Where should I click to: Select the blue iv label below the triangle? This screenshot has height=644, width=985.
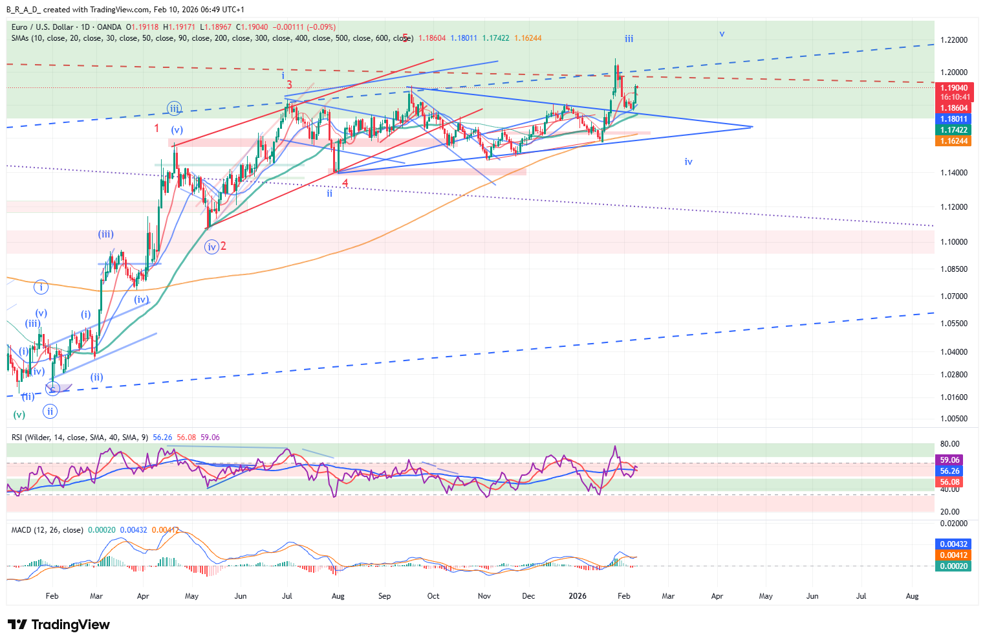688,162
